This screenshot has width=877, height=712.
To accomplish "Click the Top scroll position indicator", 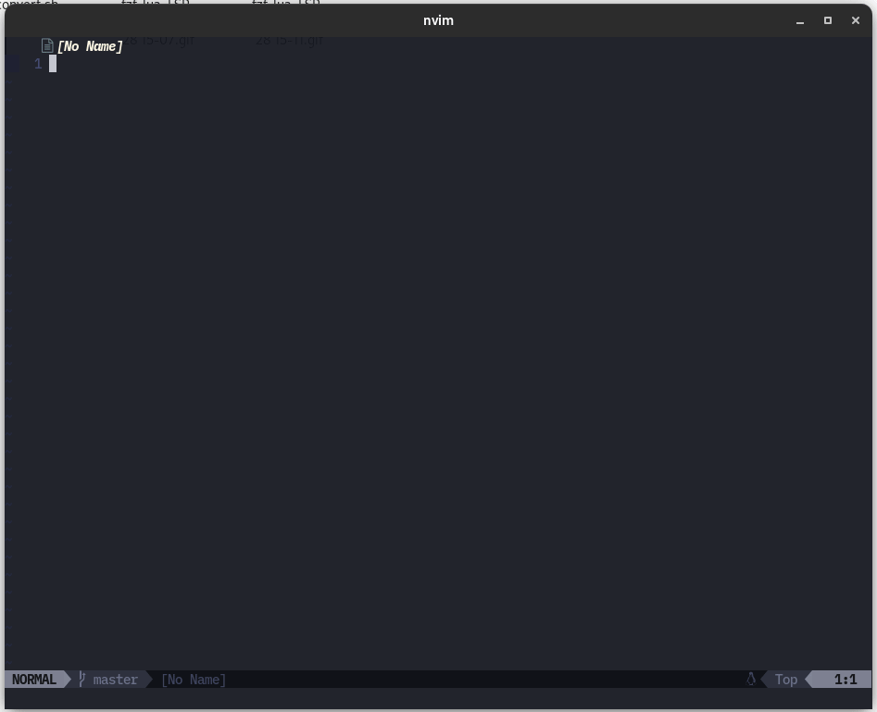I will click(x=786, y=680).
